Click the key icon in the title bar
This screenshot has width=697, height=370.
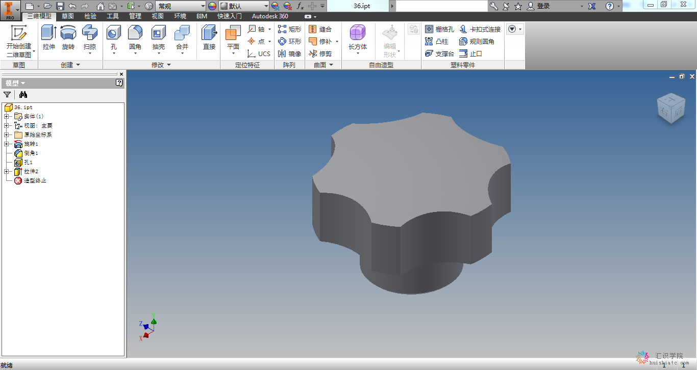tap(494, 6)
